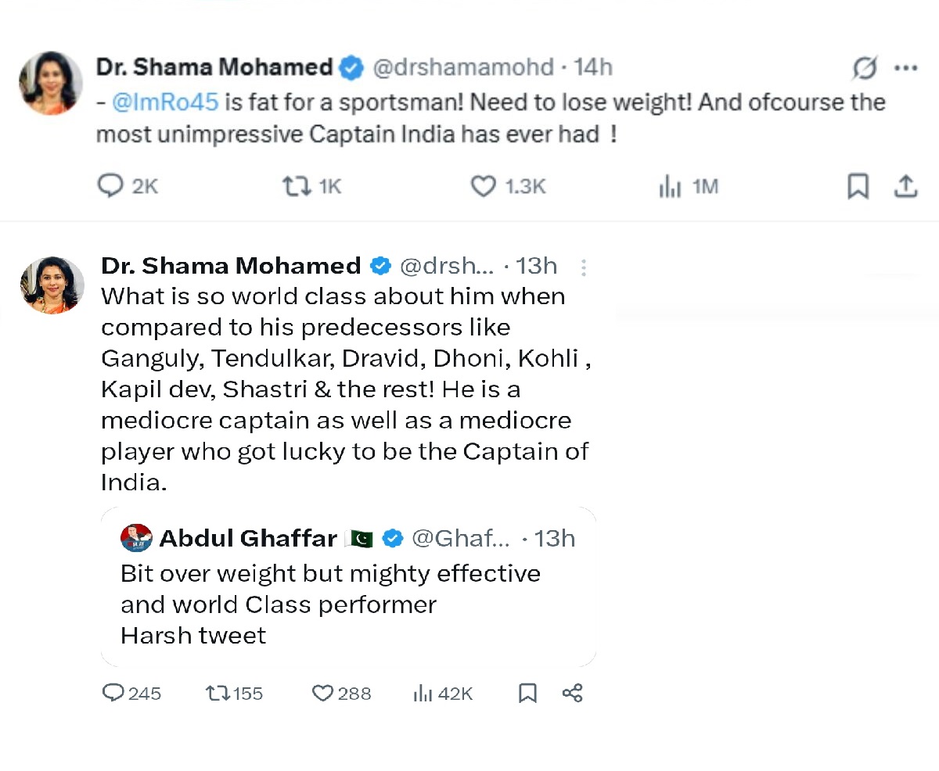Share the first tweet via upload icon
This screenshot has height=771, width=939.
click(905, 186)
